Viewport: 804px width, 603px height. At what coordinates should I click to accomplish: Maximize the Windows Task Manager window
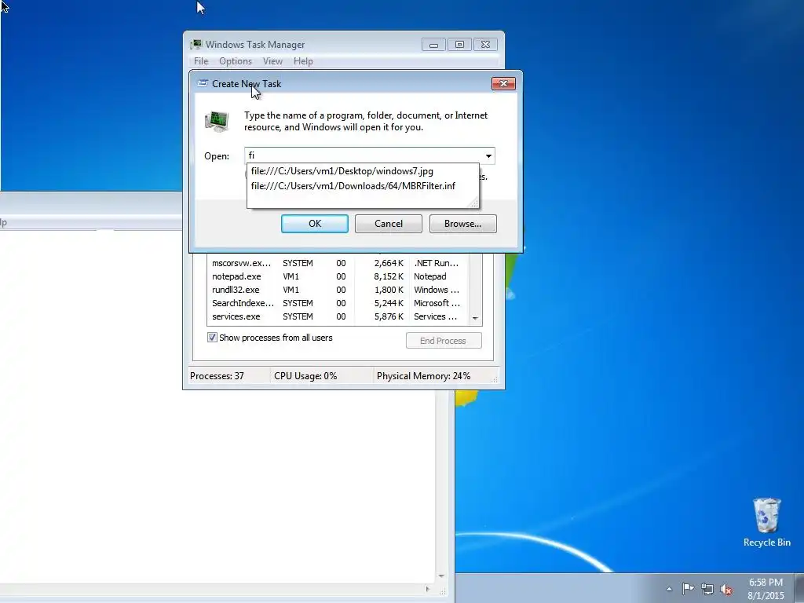coord(459,45)
